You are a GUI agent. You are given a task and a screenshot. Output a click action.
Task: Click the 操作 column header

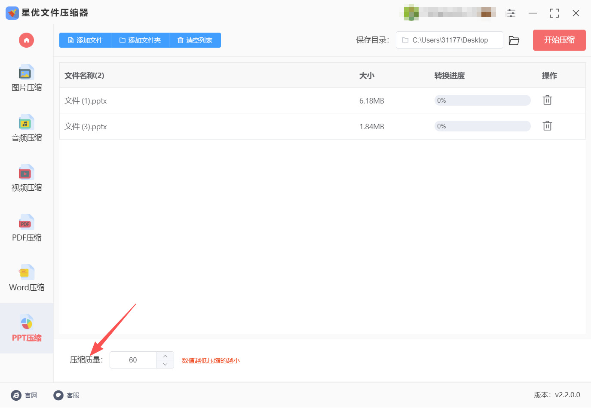(549, 76)
